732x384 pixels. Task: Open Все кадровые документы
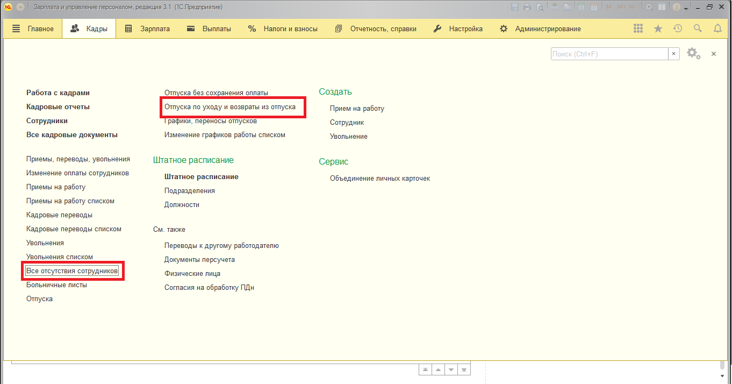(x=72, y=134)
